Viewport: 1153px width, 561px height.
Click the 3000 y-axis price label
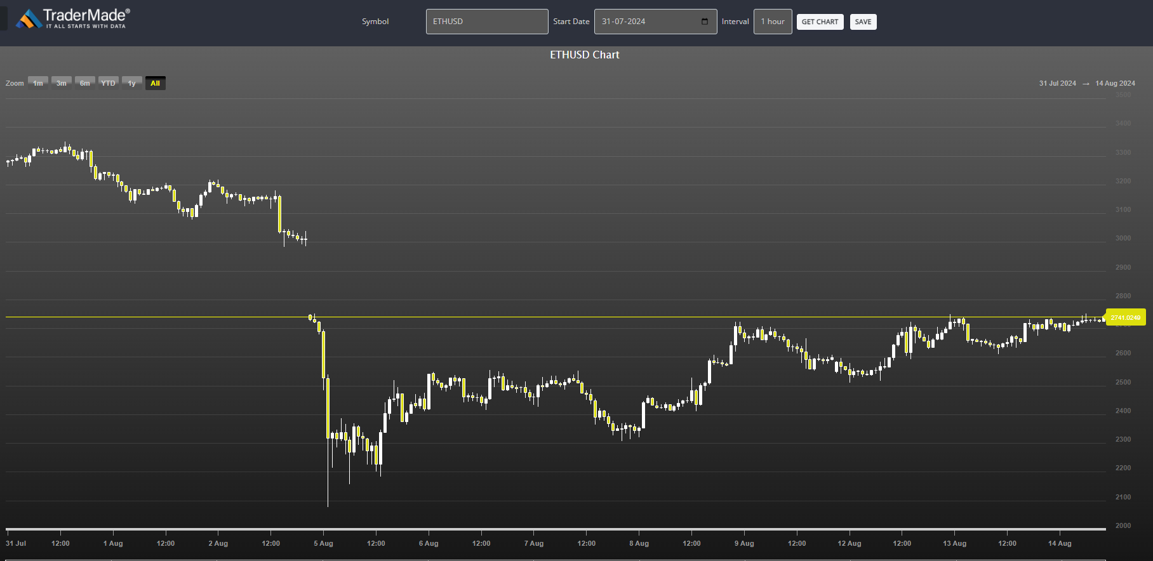point(1123,239)
